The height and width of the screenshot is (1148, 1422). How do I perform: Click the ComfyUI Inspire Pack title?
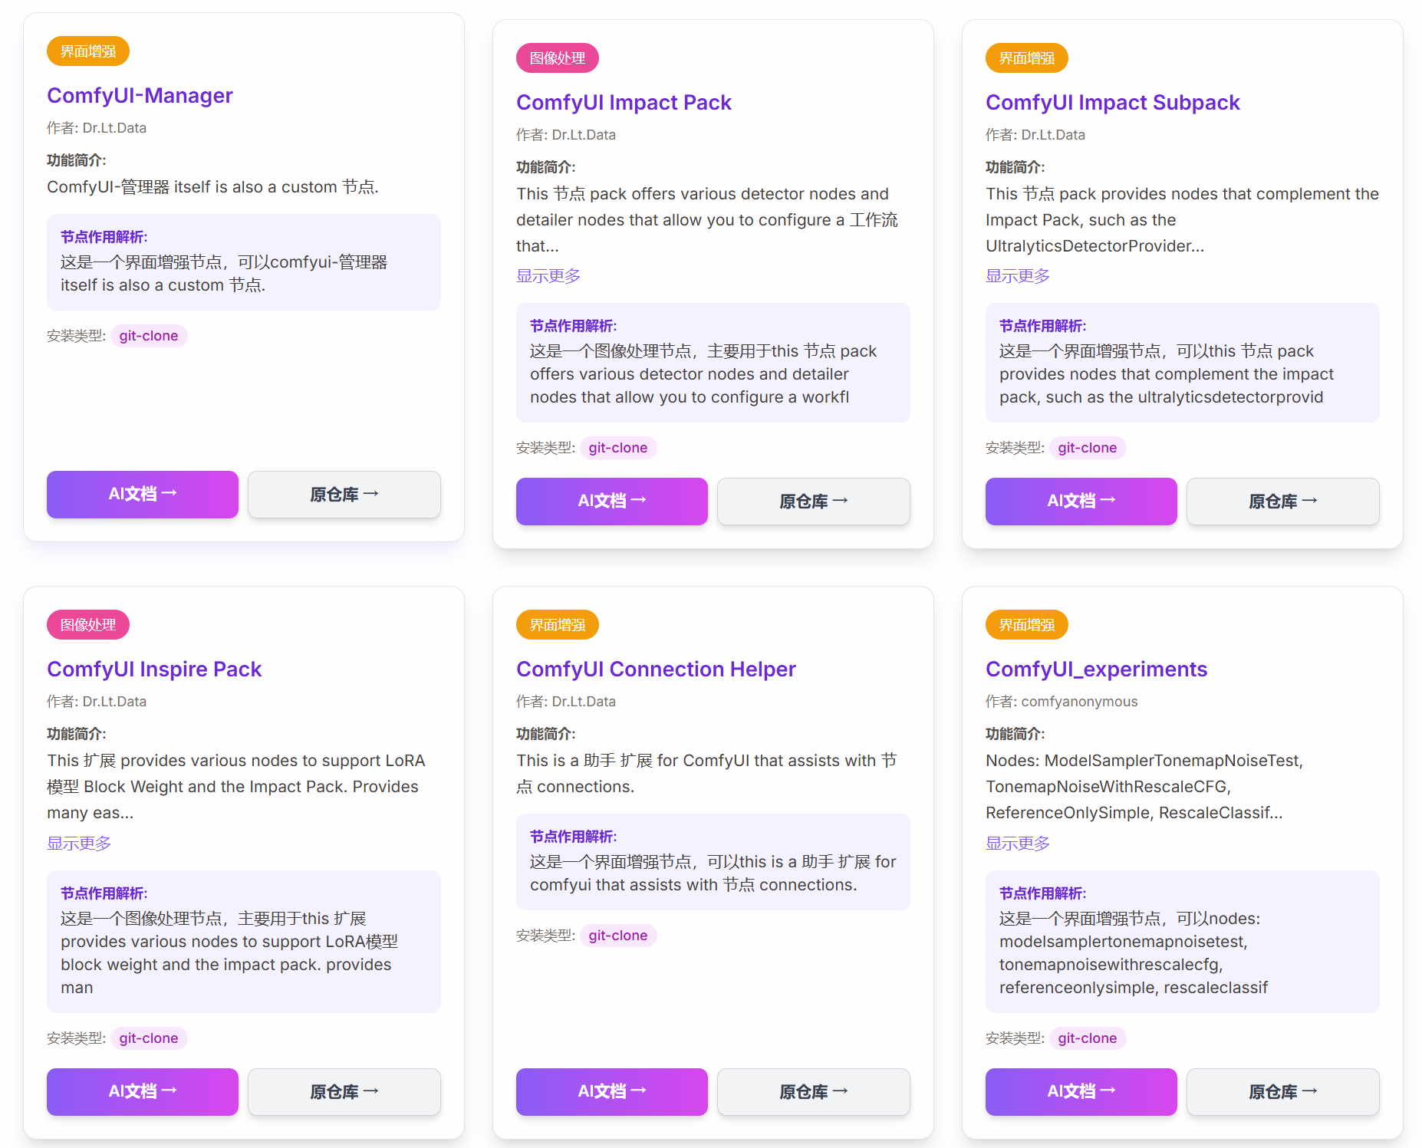[x=154, y=669]
